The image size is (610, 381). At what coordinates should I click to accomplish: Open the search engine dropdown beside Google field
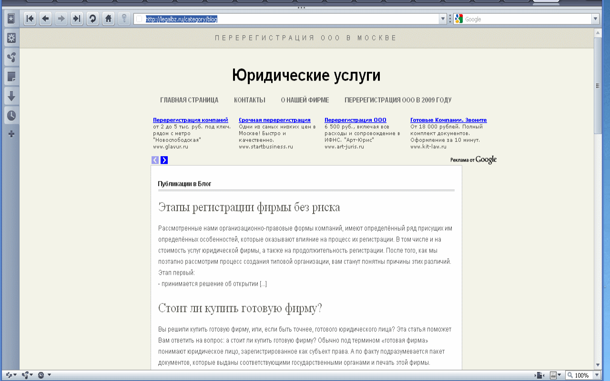595,19
